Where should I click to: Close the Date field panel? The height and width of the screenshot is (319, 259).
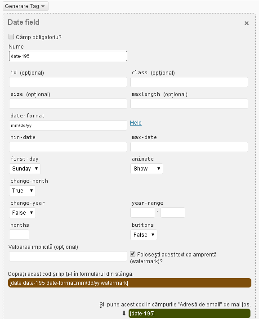click(x=246, y=23)
